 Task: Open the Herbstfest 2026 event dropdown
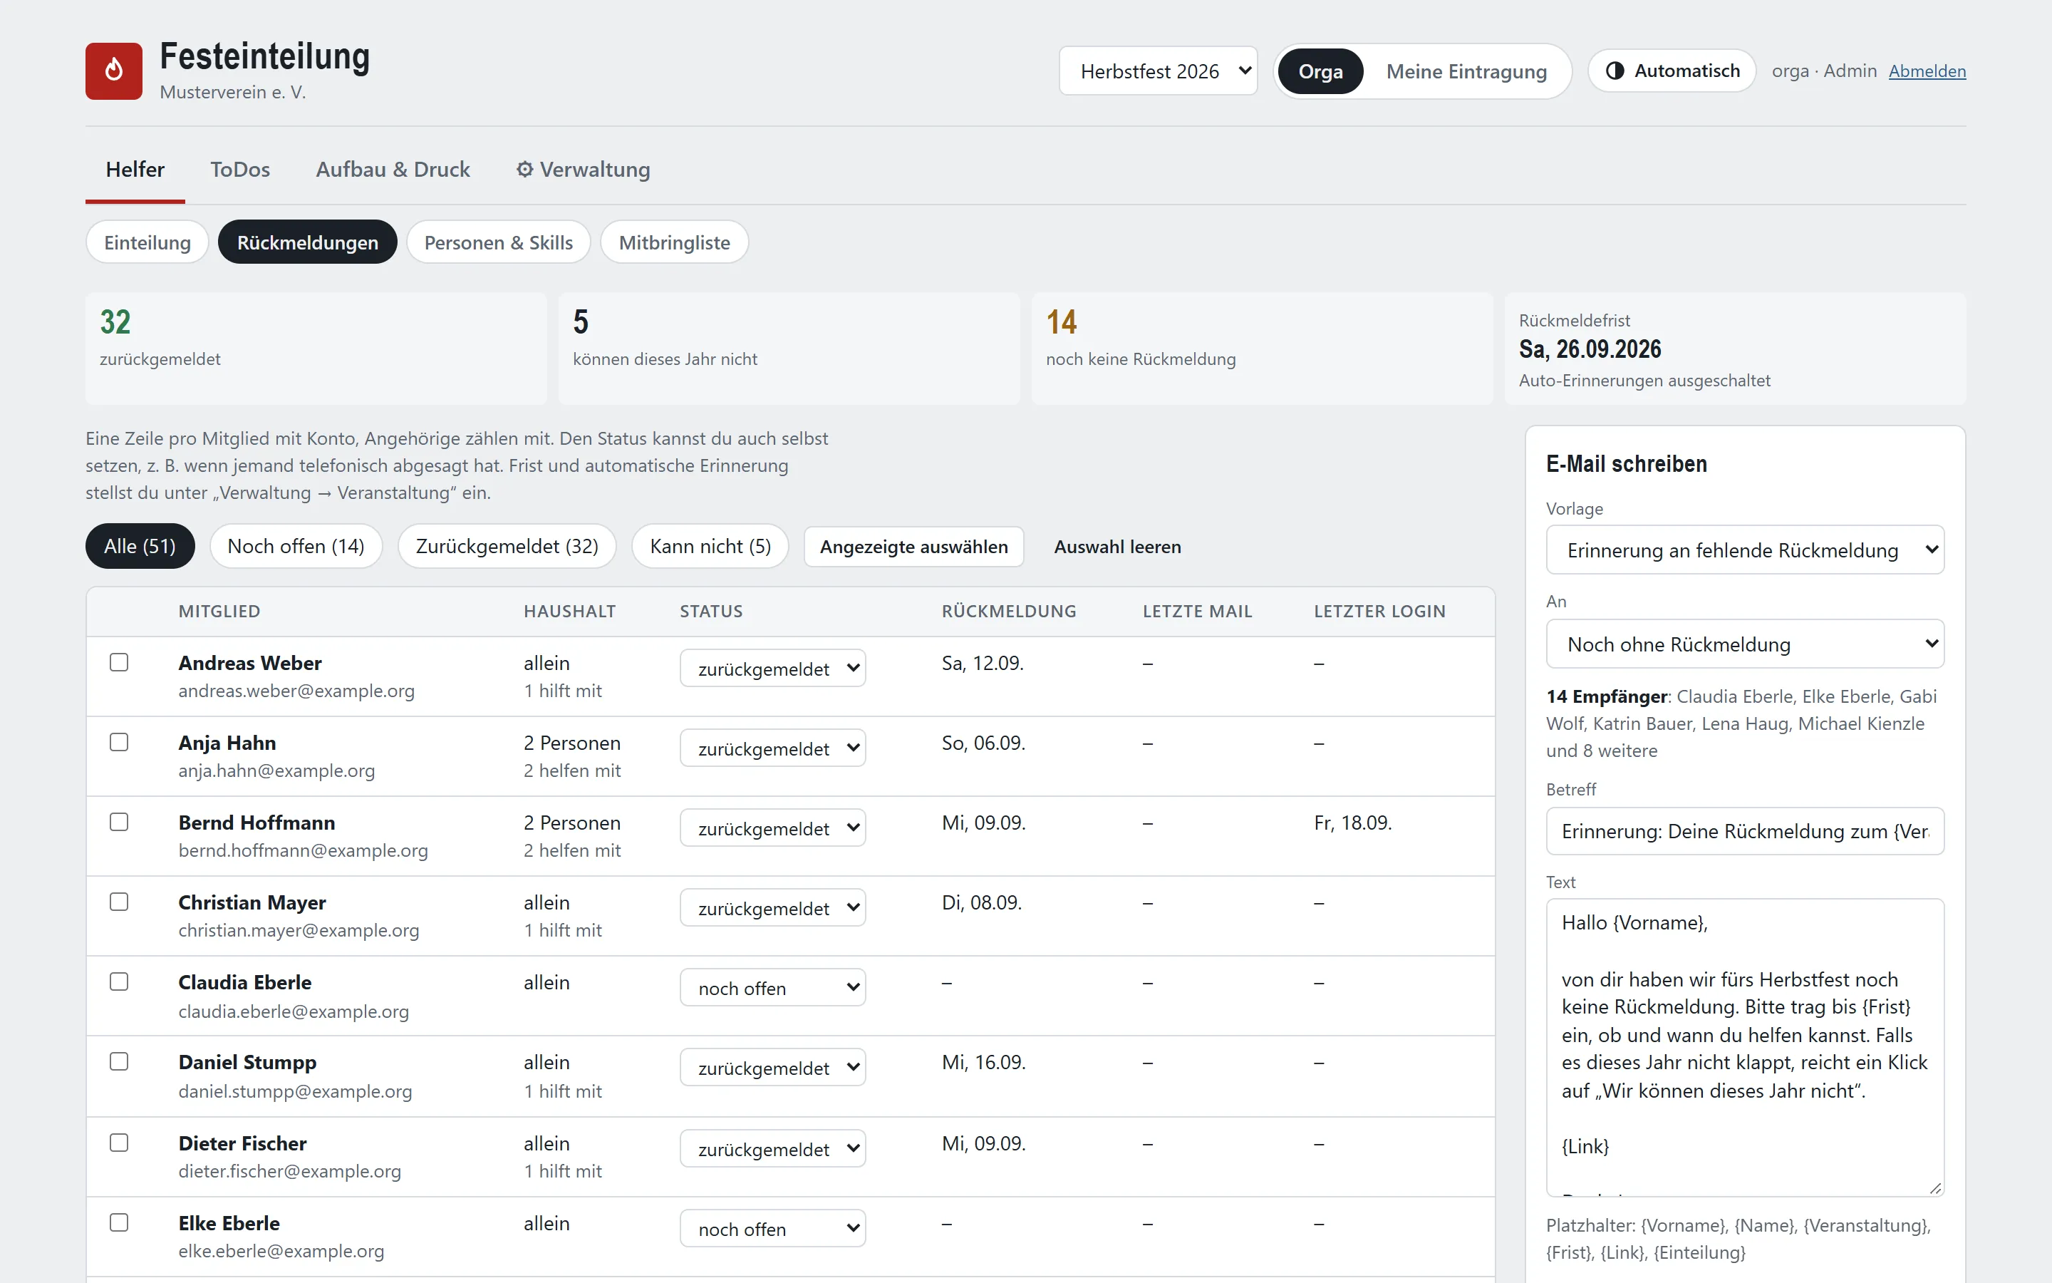click(x=1157, y=71)
